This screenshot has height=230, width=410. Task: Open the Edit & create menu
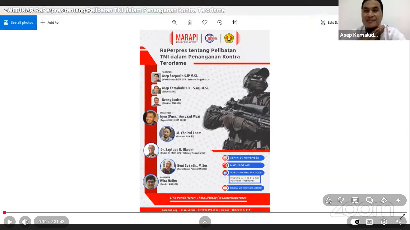[329, 22]
